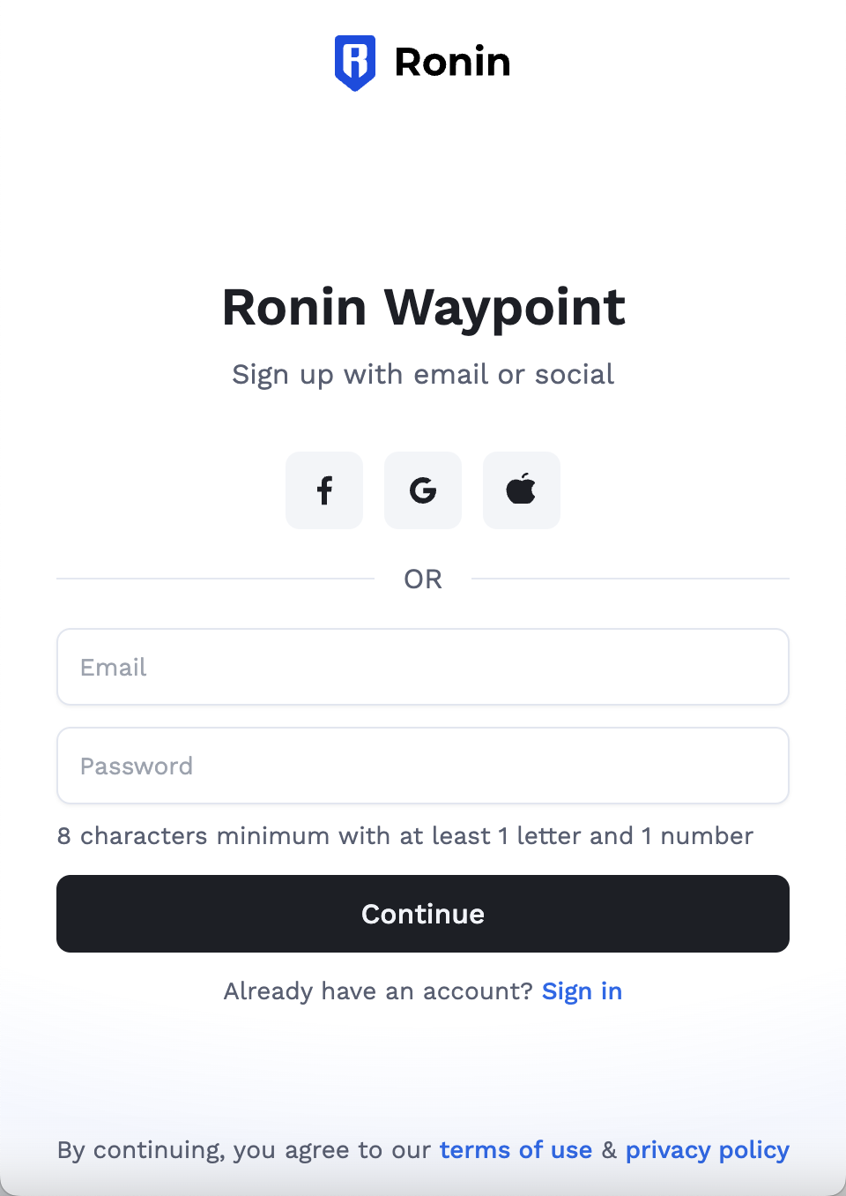Click the 'Password' placeholder text
This screenshot has width=846, height=1196.
click(137, 766)
